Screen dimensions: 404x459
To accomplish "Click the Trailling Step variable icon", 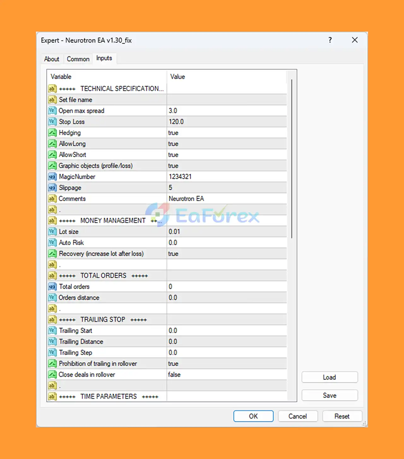I will tap(52, 352).
